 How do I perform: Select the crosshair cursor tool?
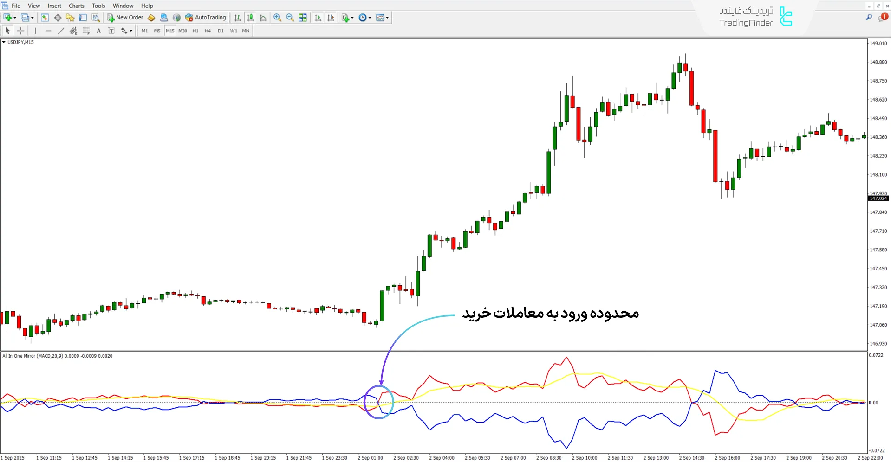[20, 31]
